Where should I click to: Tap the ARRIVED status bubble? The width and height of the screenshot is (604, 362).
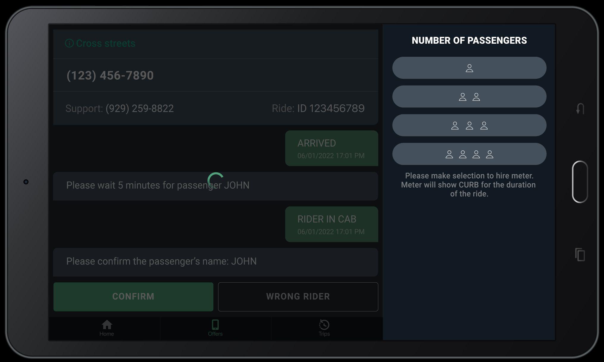point(331,148)
